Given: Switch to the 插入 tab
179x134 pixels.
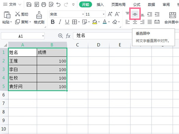Looking at the screenshot, I should pos(100,5).
